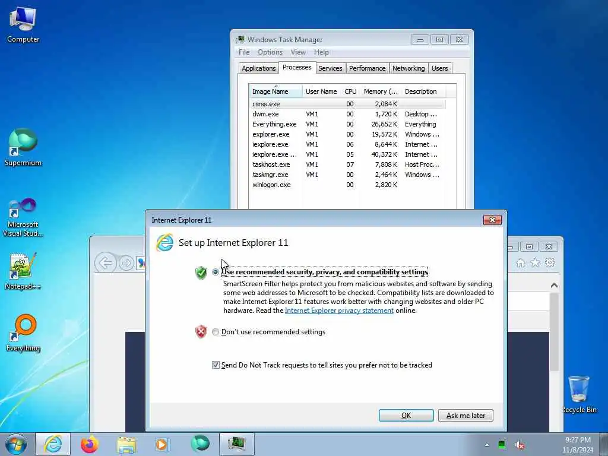
Task: Click OK in IE setup dialog
Action: point(406,415)
